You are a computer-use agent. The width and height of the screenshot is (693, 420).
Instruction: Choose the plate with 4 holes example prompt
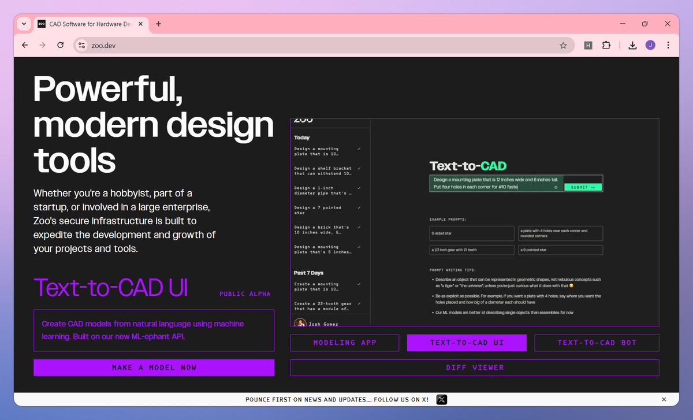(560, 233)
